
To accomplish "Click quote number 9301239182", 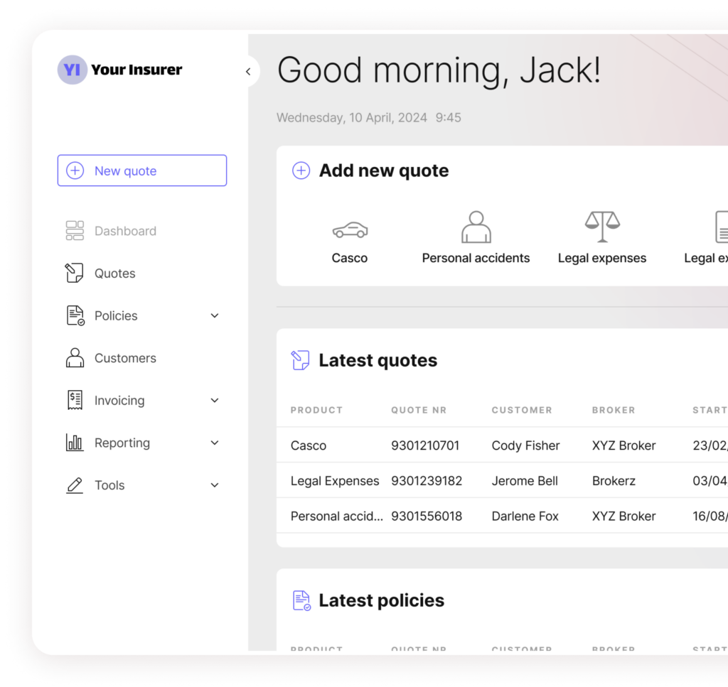I will pyautogui.click(x=427, y=481).
